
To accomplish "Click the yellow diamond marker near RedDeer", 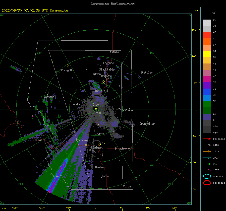I will (103, 82).
